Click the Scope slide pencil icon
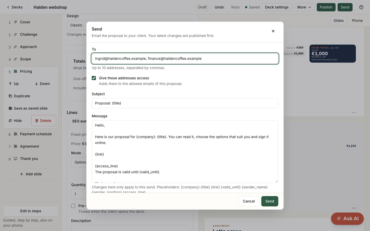Screen dimensions: 370x231 point(15,59)
